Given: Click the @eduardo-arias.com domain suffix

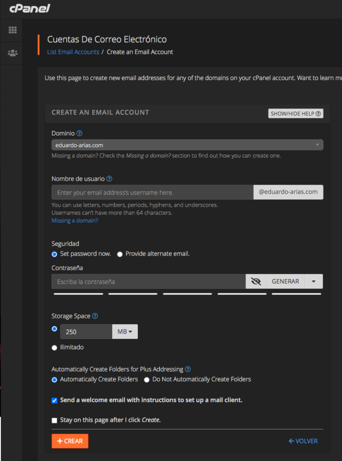Looking at the screenshot, I should (x=288, y=192).
